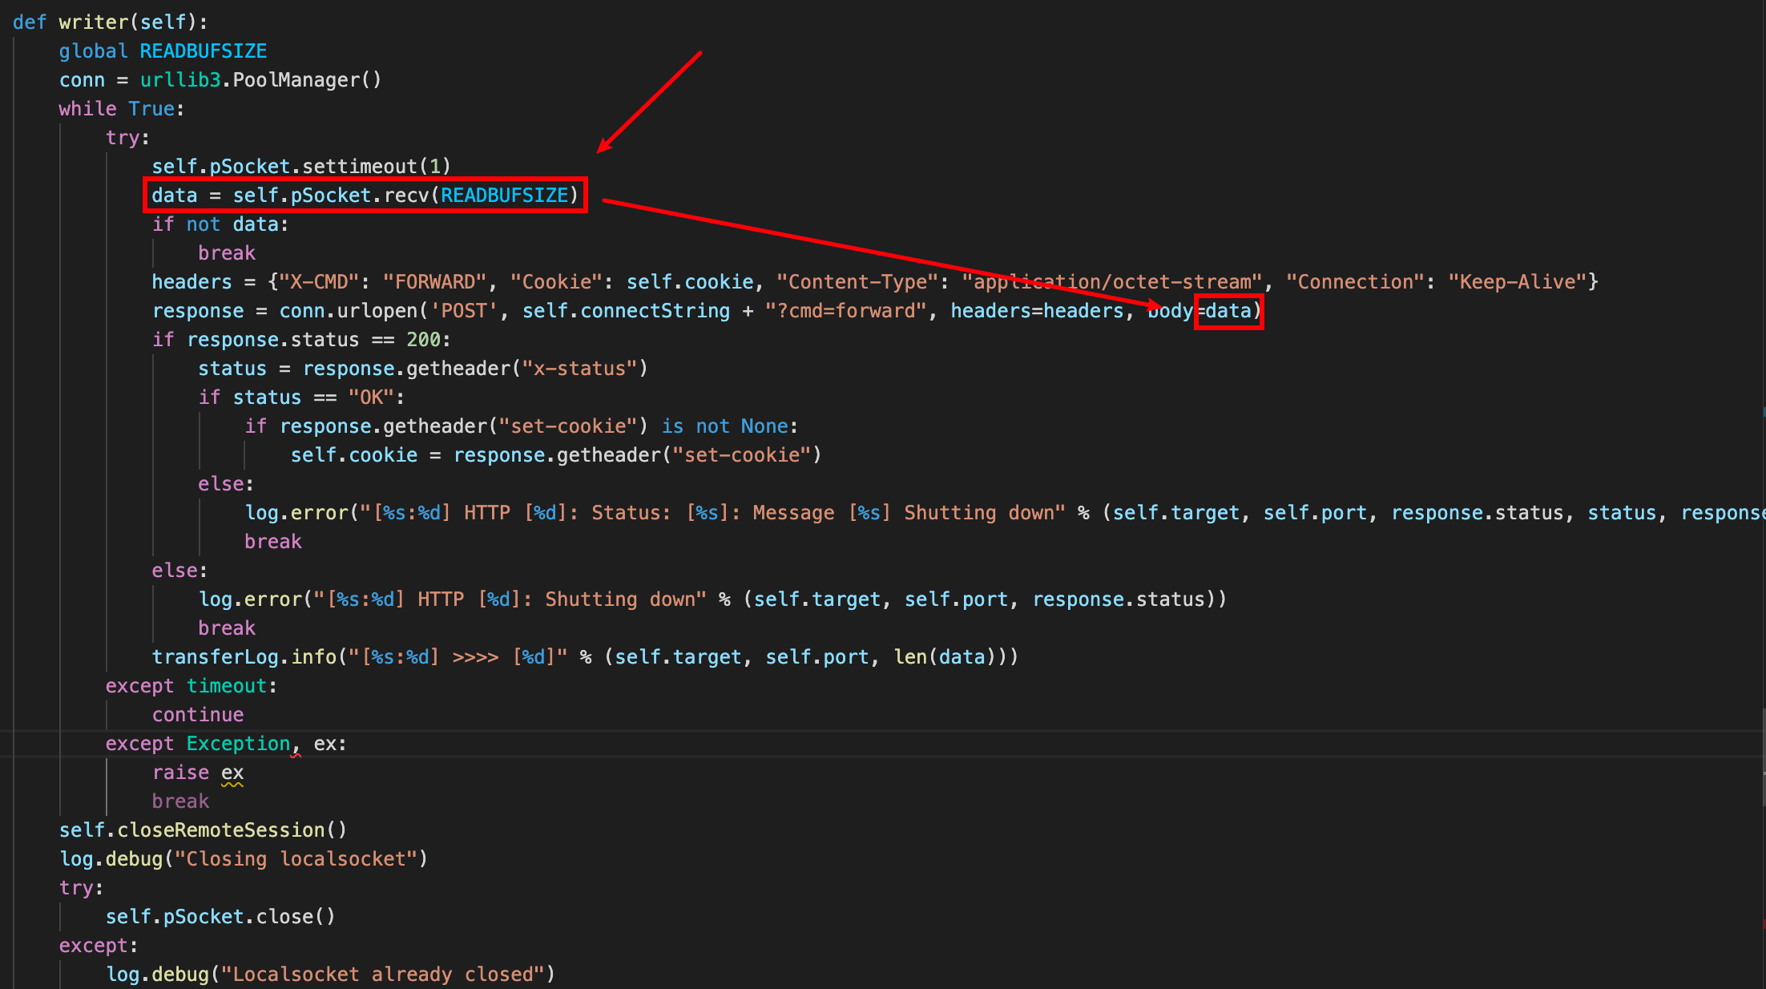Viewport: 1766px width, 989px height.
Task: Click the 'is not None' comparison text
Action: (724, 426)
